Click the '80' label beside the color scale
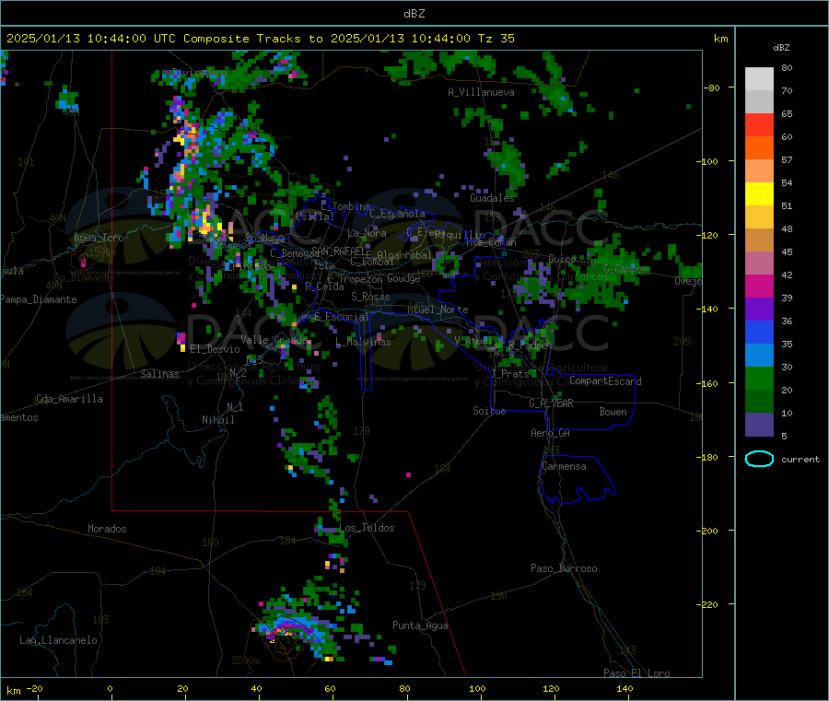The height and width of the screenshot is (701, 829). pos(787,67)
